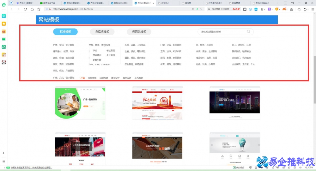Click the browser forward arrow
This screenshot has height=171, width=316.
tap(18, 9)
